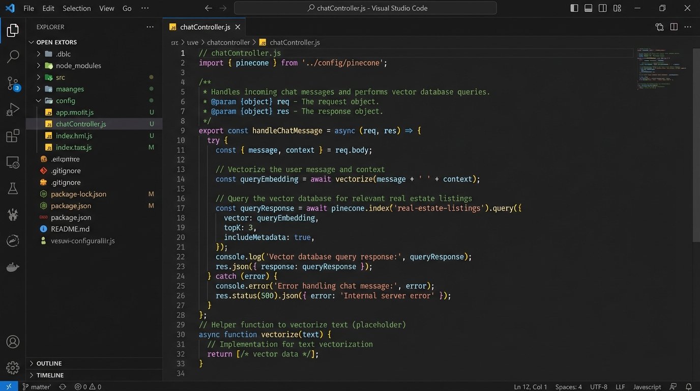Toggle the secondary side bar layout button

pyautogui.click(x=603, y=8)
